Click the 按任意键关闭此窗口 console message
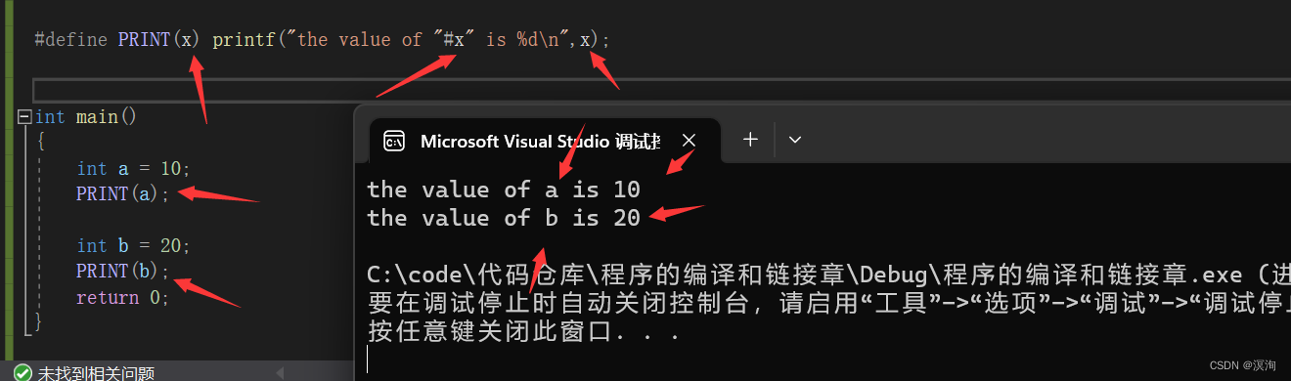 tap(523, 330)
